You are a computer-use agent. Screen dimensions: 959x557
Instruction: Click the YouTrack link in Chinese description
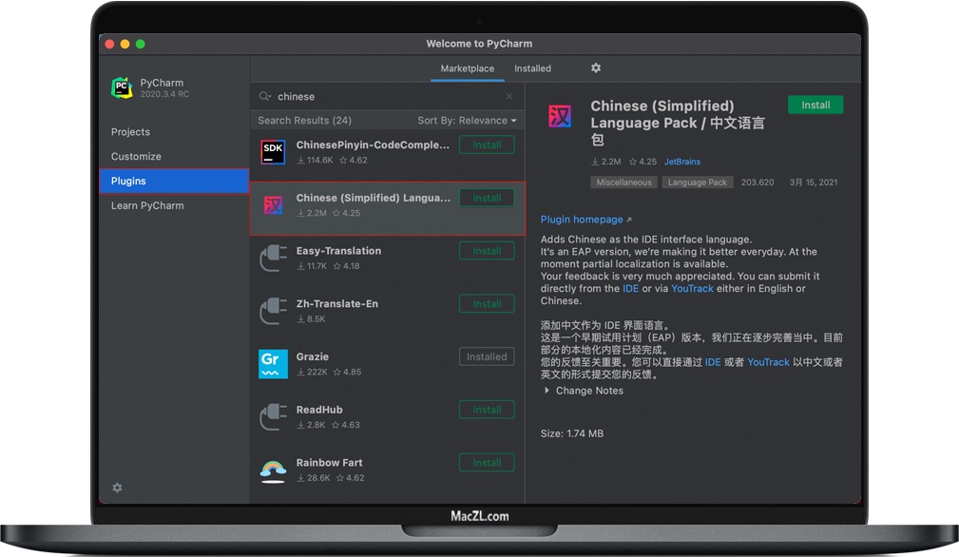768,362
